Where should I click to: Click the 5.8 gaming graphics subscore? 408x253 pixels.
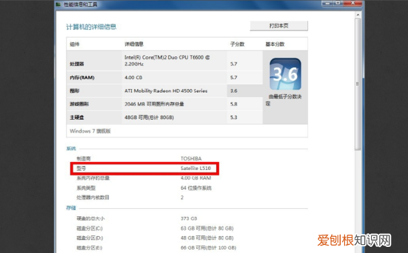[x=234, y=104]
